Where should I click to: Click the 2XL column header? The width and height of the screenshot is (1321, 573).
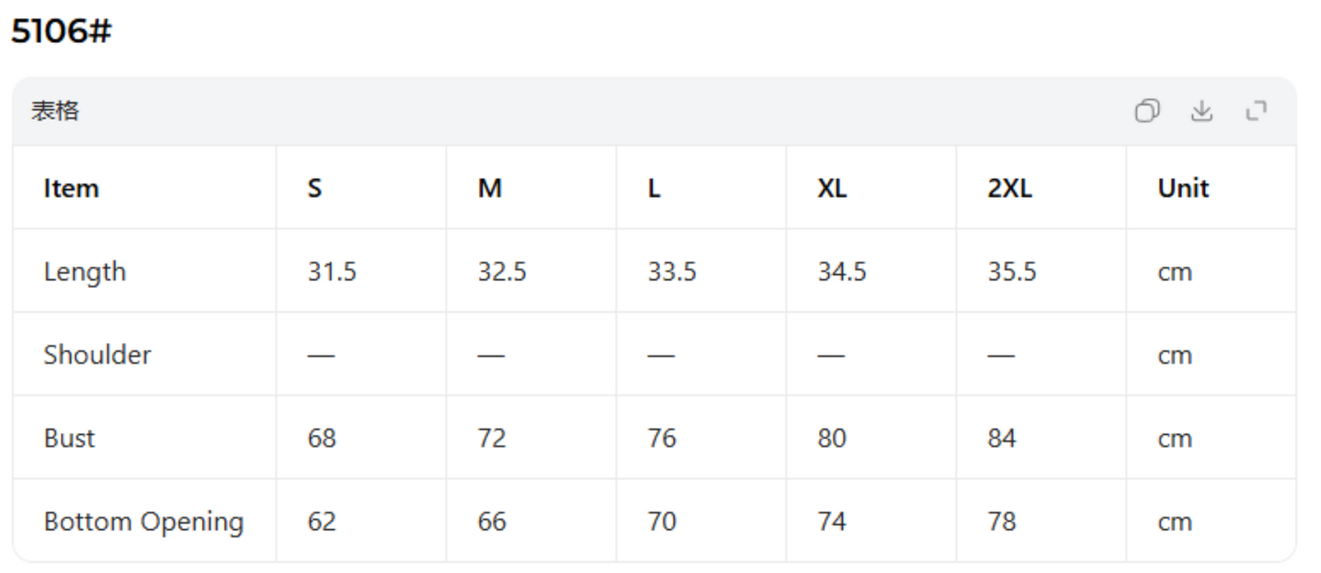1009,188
